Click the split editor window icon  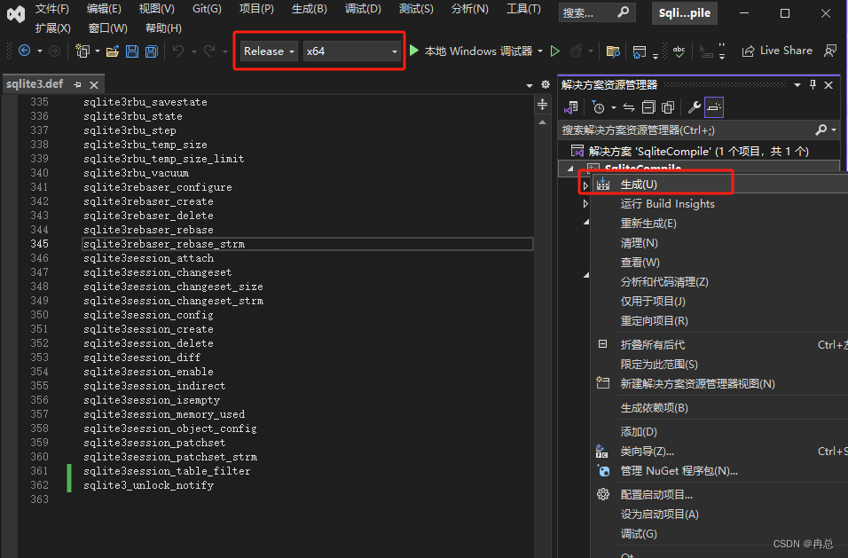(x=543, y=105)
